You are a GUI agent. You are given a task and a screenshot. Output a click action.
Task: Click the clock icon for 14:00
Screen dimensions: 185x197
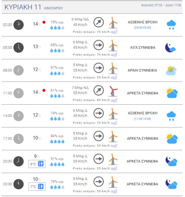[19, 115]
